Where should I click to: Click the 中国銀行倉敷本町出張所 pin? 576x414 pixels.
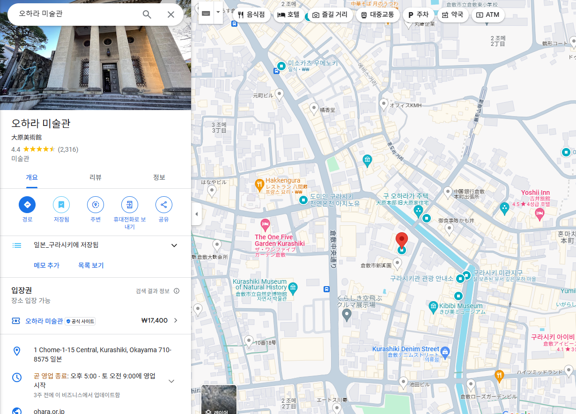pos(447,192)
